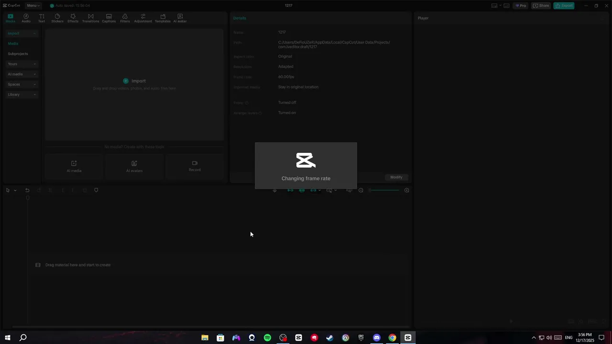
Task: Open Windows Search on the taskbar
Action: tap(23, 338)
